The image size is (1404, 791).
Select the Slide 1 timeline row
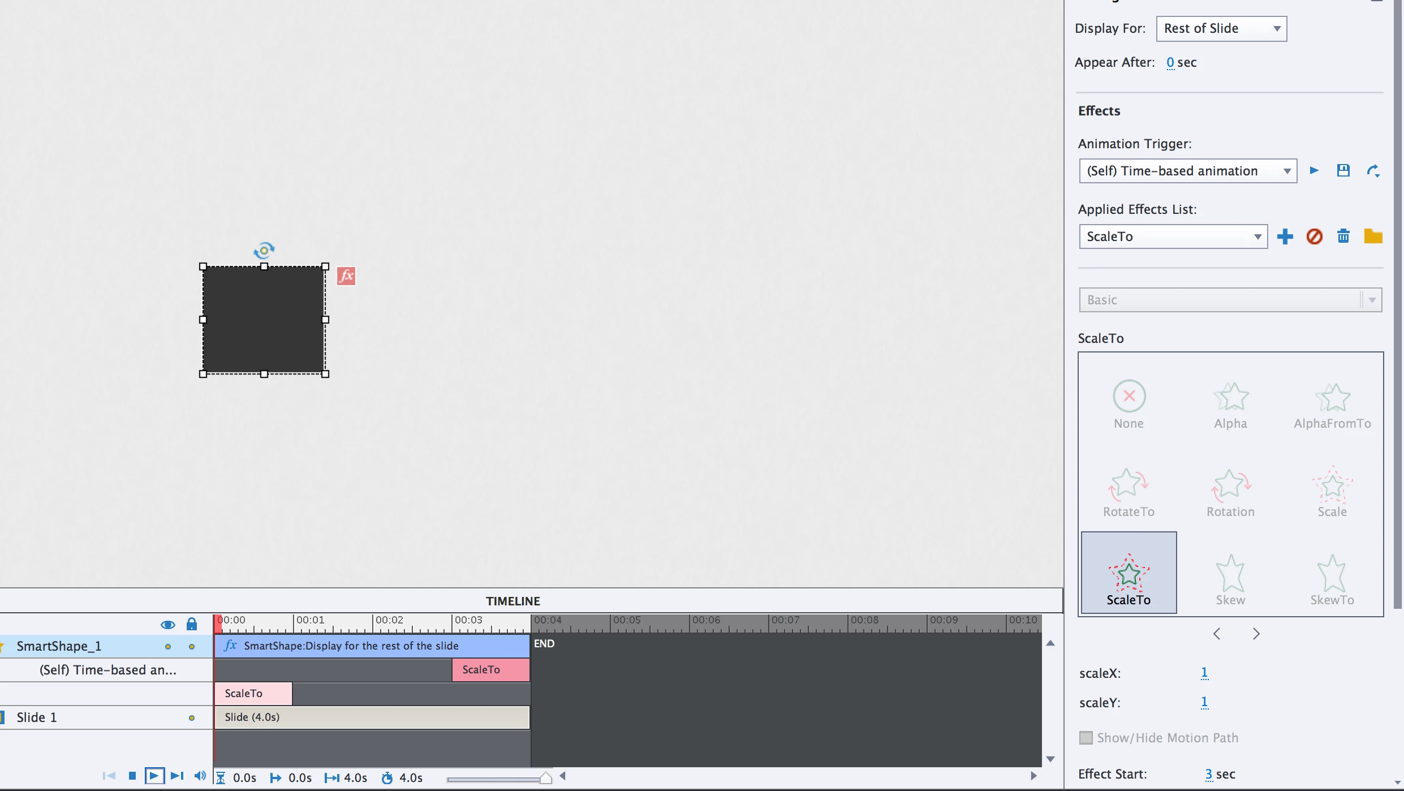pyautogui.click(x=37, y=717)
